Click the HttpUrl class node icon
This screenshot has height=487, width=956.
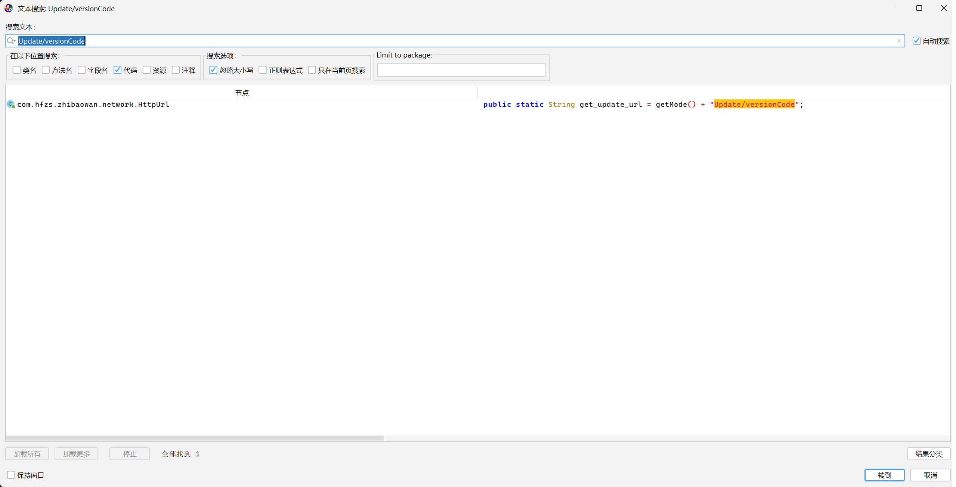click(11, 105)
